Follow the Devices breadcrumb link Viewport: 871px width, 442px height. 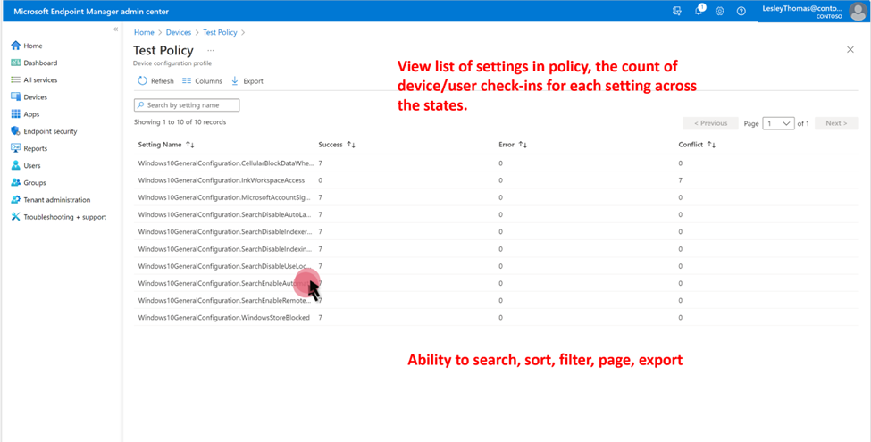pos(179,32)
